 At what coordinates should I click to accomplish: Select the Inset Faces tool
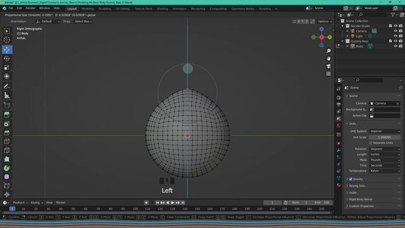[x=7, y=124]
